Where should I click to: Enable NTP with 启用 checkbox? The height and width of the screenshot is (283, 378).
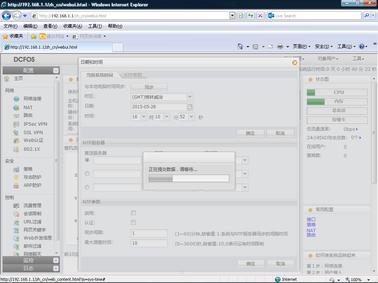click(133, 213)
